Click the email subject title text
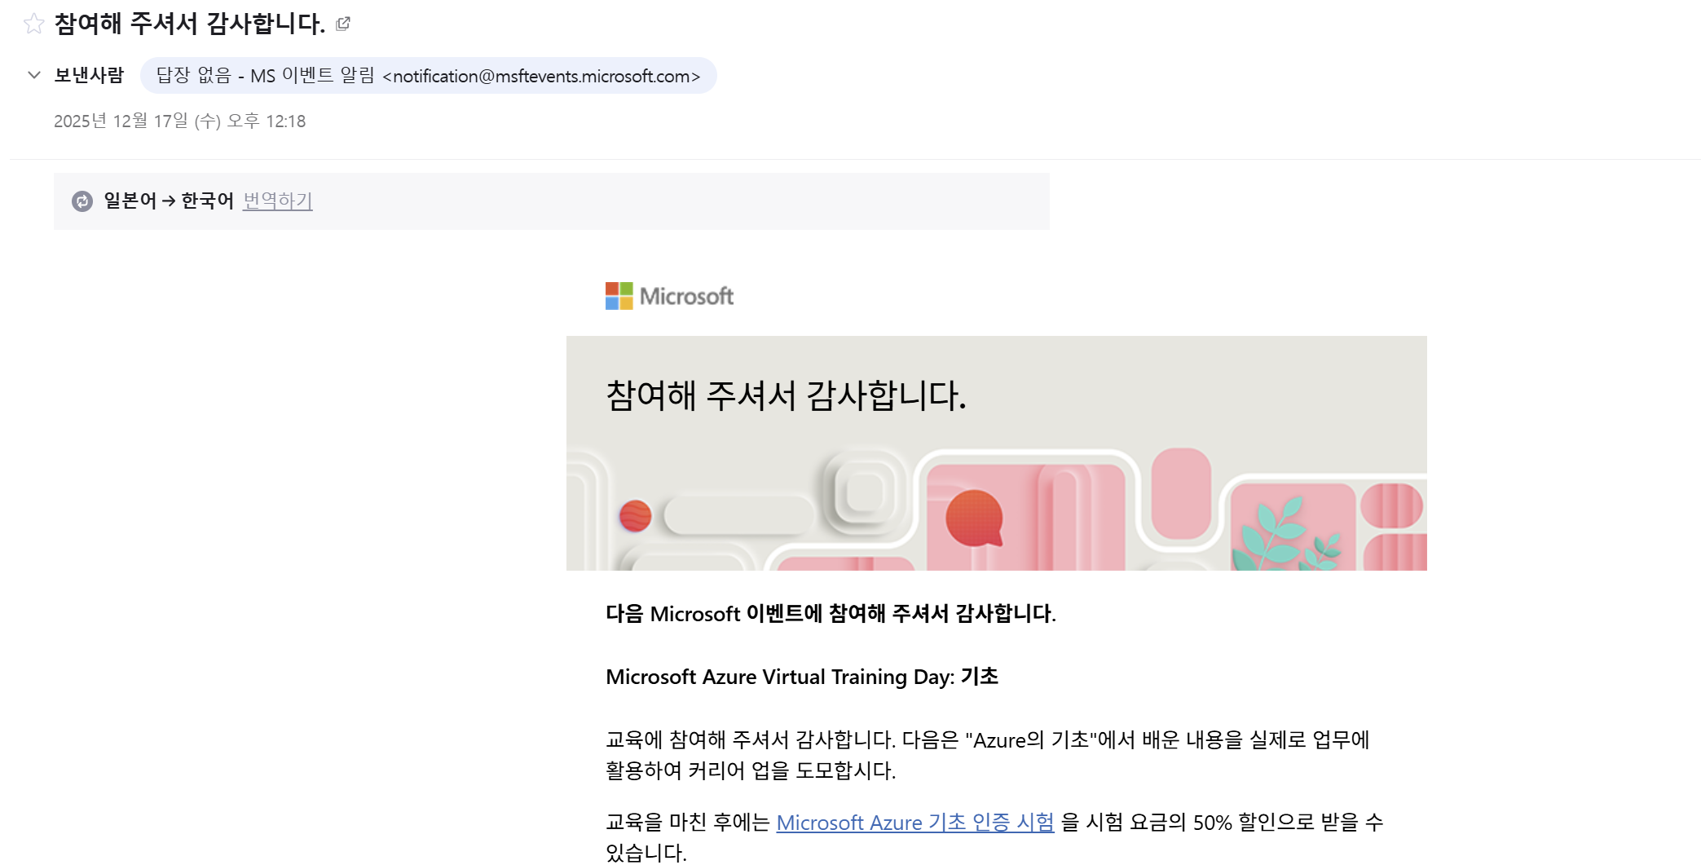Image resolution: width=1701 pixels, height=865 pixels. (191, 22)
